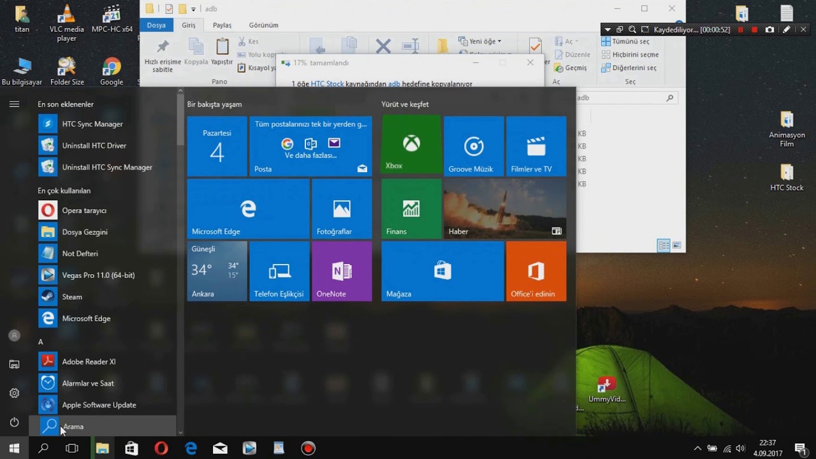Click the Opera icon on the taskbar
816x459 pixels.
click(161, 448)
